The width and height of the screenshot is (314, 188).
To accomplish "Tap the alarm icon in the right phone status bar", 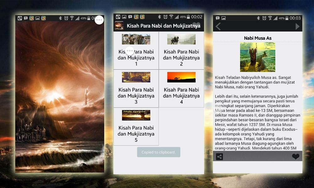I will point(264,18).
